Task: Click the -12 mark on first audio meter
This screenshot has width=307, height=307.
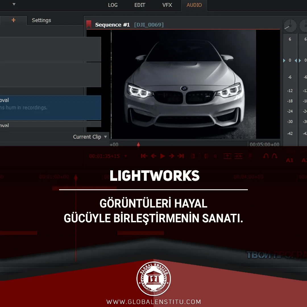Action: [x=290, y=91]
